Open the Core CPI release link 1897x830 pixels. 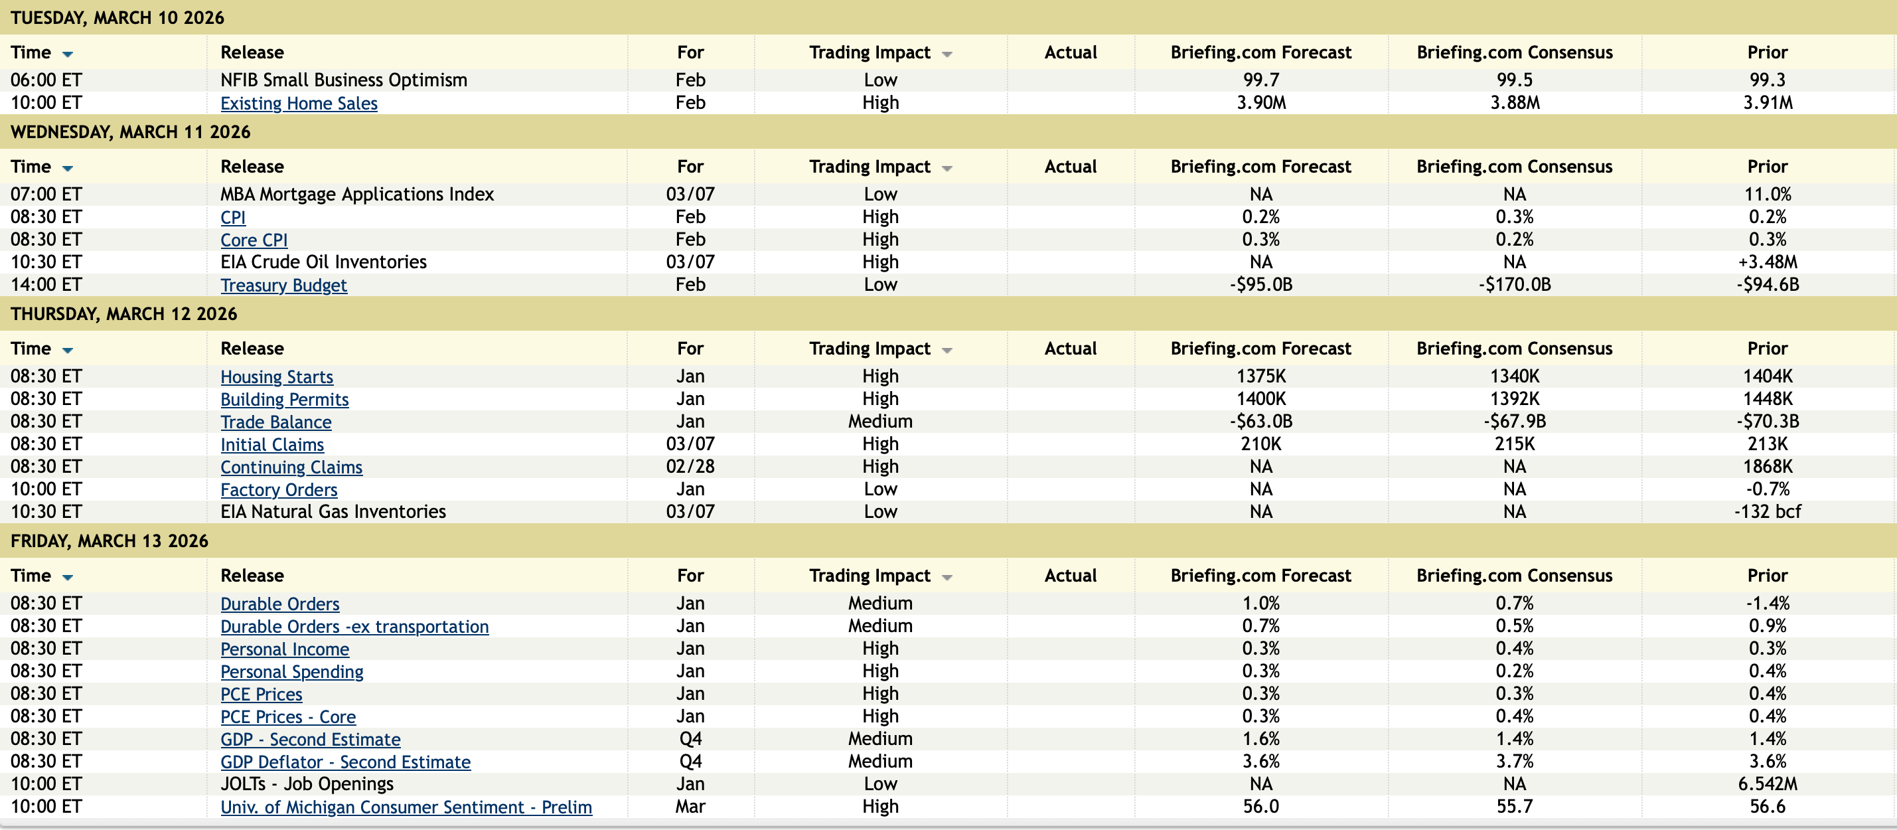(x=254, y=240)
